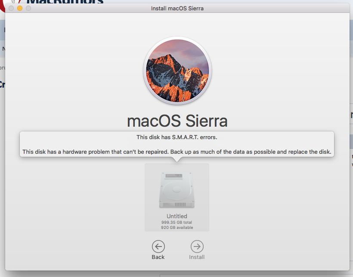The height and width of the screenshot is (277, 353).
Task: Click the 'macOS Sierra' heading
Action: click(x=177, y=121)
